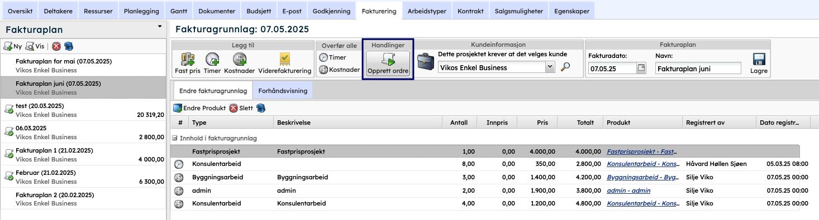Open Viderefakturering
This screenshot has width=819, height=220.
[284, 63]
